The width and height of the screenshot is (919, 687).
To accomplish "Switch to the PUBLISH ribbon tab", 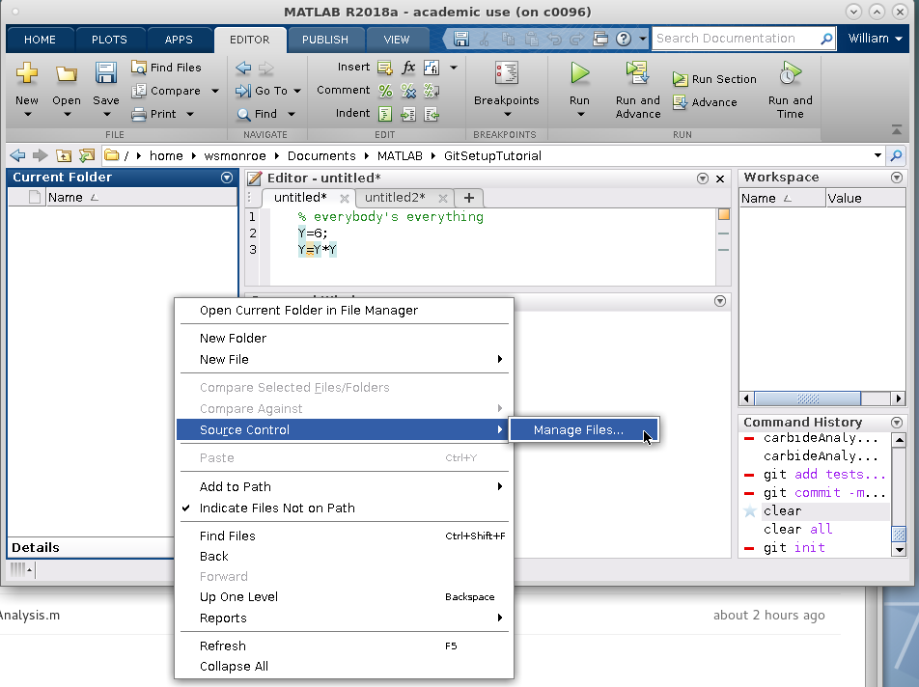I will click(x=325, y=40).
